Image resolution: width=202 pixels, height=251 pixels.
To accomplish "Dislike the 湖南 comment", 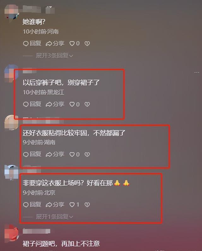I will [x=87, y=154].
